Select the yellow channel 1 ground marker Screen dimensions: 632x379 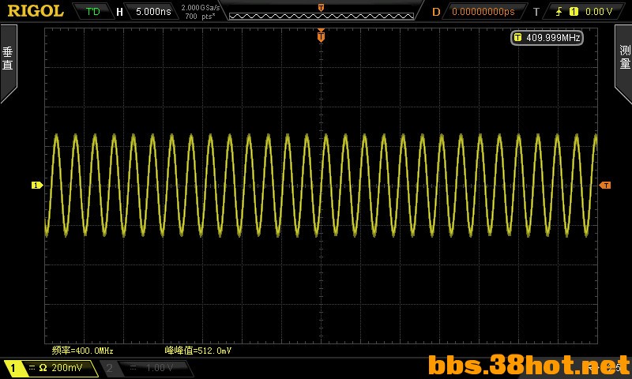[37, 186]
